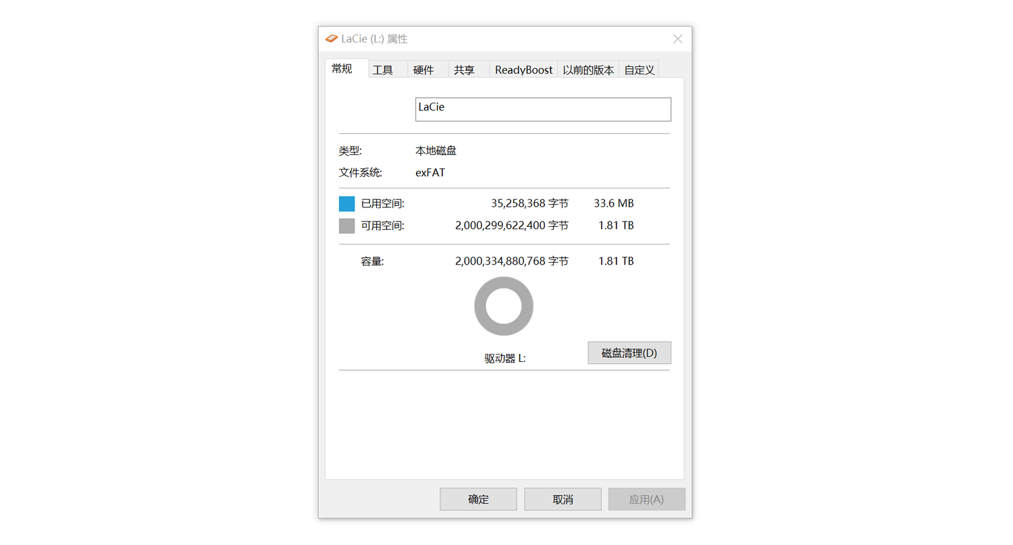The width and height of the screenshot is (1013, 545).
Task: Click the 容量: label
Action: click(x=372, y=261)
